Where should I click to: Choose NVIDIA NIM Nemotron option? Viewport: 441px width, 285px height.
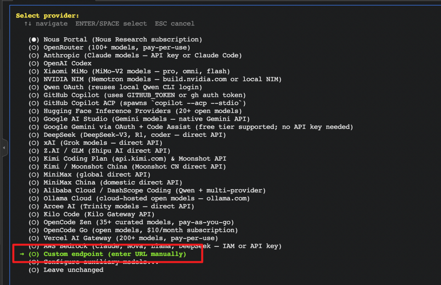[x=155, y=79]
